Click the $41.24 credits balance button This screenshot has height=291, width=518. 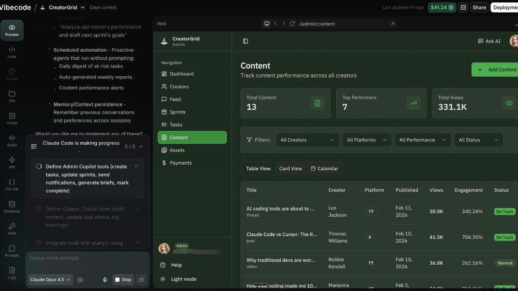442,7
